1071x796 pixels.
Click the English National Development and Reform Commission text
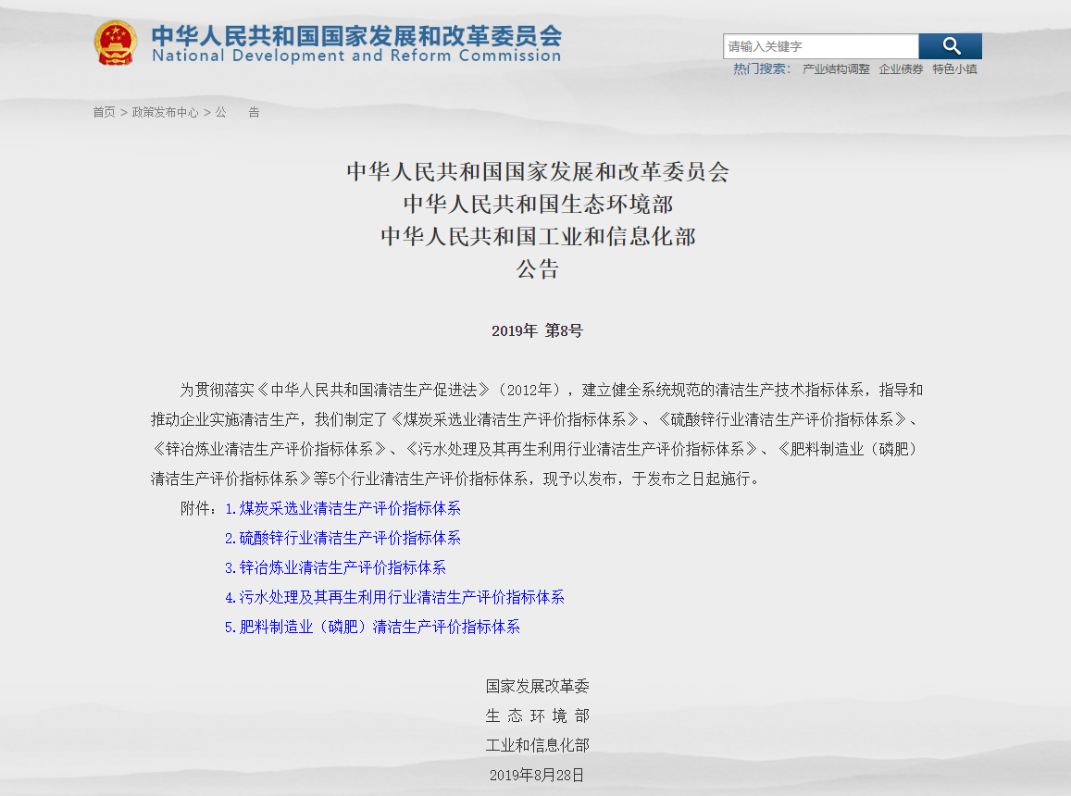[x=356, y=56]
